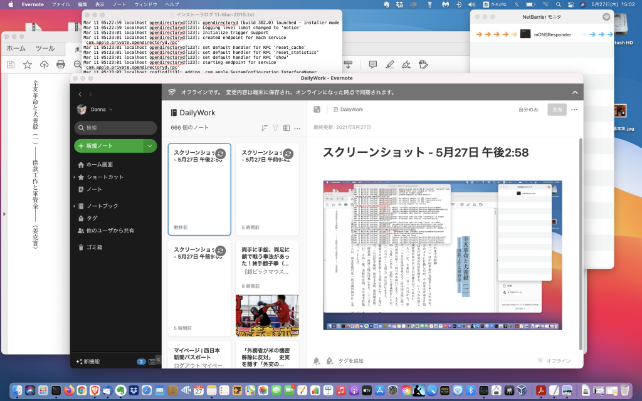
Task: Click the cloud upload icon in PDF toolbar
Action: point(45,65)
